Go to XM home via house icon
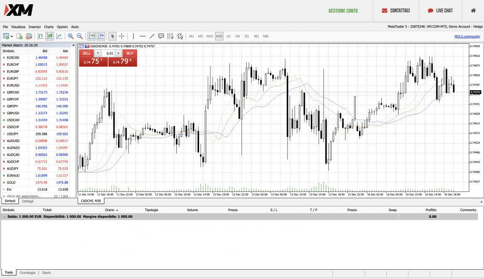The image size is (484, 279). click(473, 11)
